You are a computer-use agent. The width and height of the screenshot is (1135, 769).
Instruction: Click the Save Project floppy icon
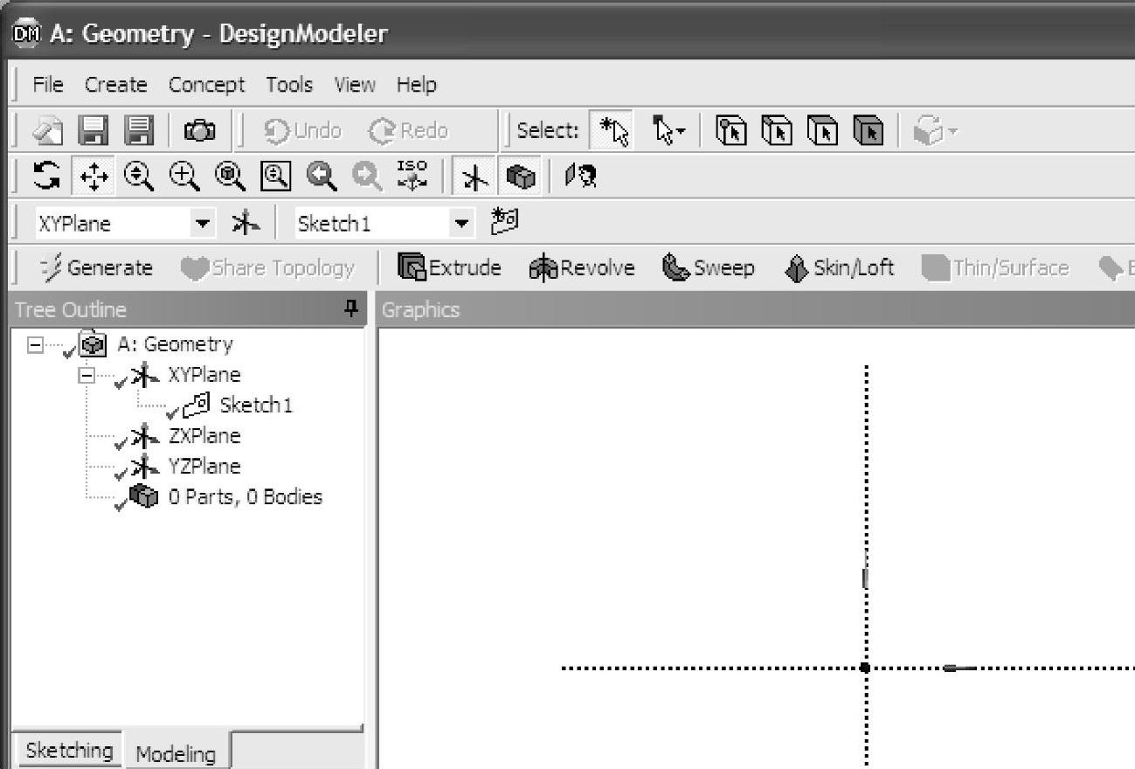click(x=93, y=131)
